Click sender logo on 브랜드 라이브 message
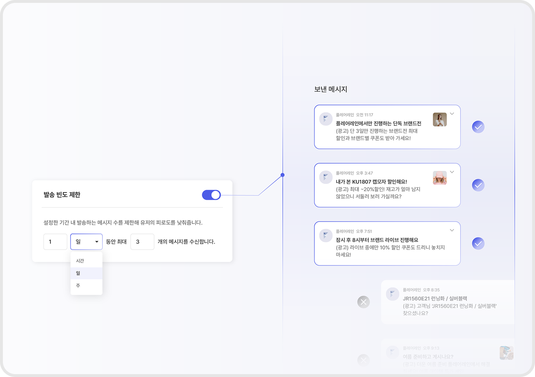The width and height of the screenshot is (535, 377). coord(326,236)
